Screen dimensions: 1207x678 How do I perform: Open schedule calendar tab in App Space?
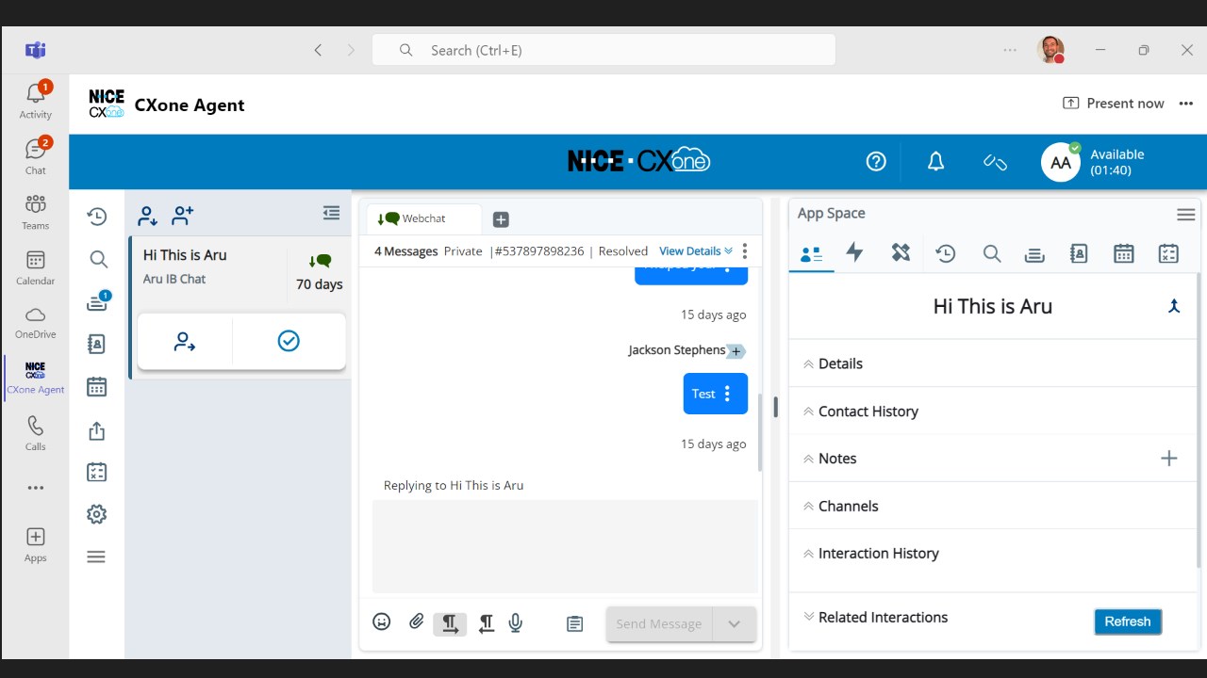(1123, 253)
